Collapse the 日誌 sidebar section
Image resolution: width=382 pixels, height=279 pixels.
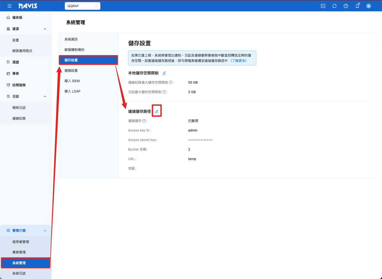(45, 96)
